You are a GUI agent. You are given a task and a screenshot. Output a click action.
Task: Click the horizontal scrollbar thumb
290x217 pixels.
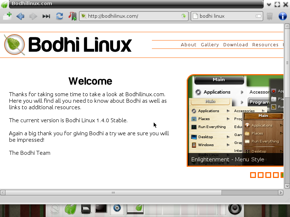pos(113,193)
